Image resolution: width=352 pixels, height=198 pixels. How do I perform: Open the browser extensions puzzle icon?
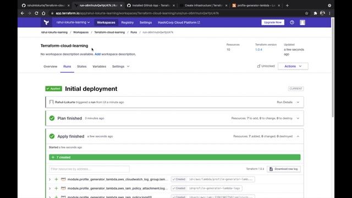[315, 13]
